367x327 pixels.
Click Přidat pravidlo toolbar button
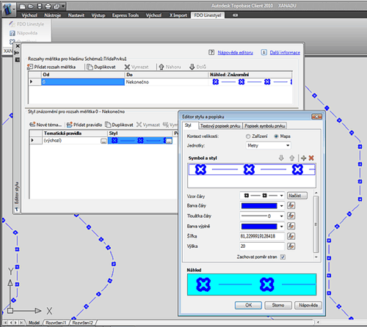pyautogui.click(x=84, y=125)
